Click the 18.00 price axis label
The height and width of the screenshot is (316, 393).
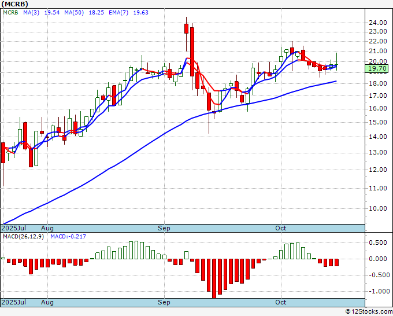pos(378,83)
